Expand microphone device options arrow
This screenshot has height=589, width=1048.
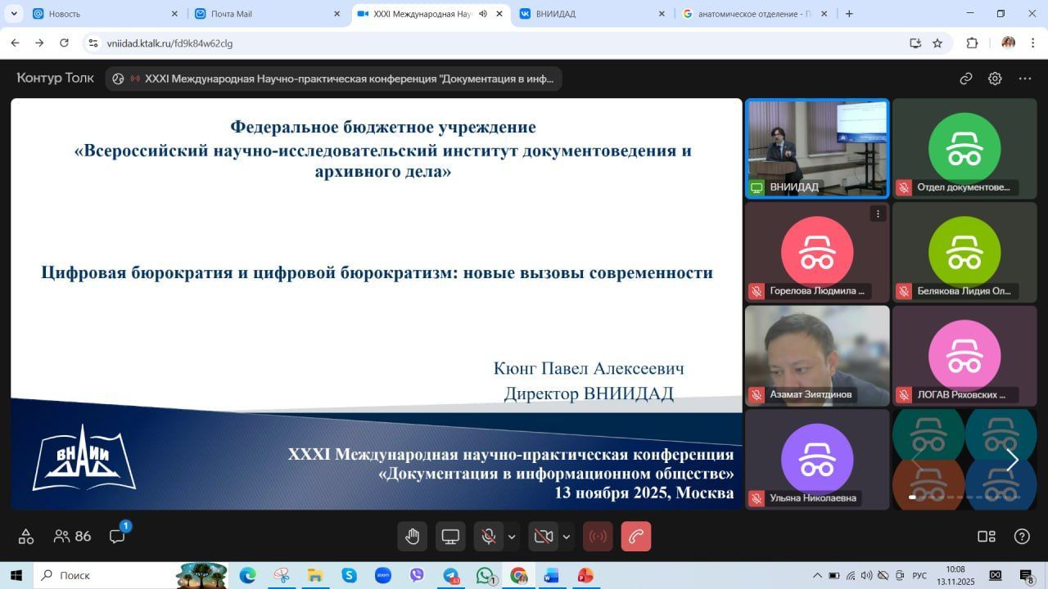click(512, 537)
